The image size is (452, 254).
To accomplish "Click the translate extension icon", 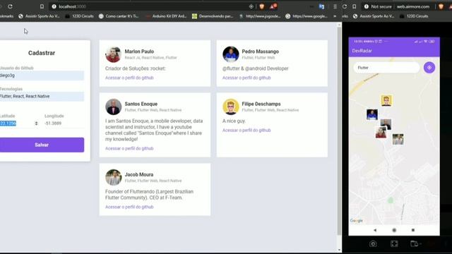I will click(x=321, y=6).
